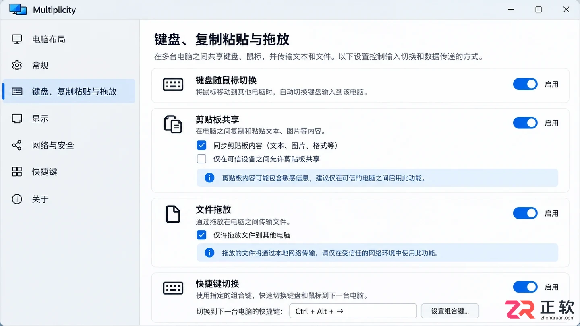Turn off the 剪贴板共享 toggle

pos(525,123)
